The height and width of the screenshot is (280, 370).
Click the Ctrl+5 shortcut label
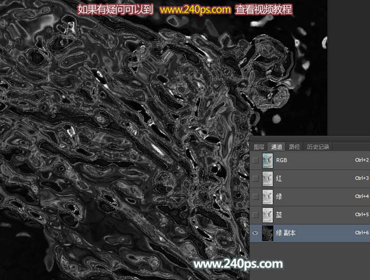[x=362, y=214]
